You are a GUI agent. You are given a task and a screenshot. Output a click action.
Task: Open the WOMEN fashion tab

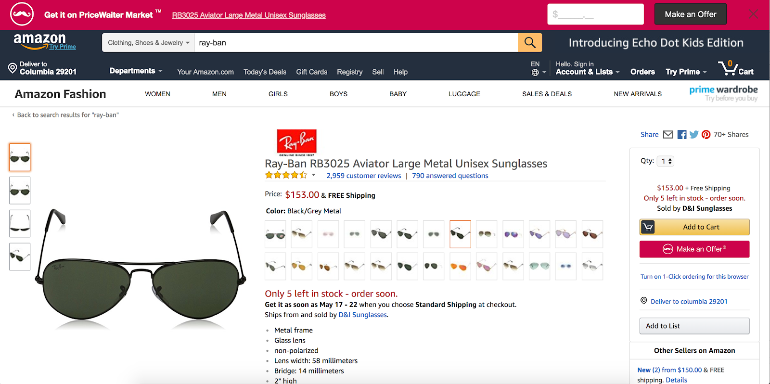pos(157,94)
